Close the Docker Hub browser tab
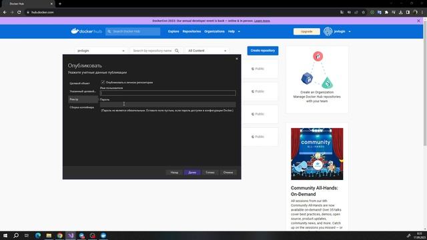The width and height of the screenshot is (427, 240). (x=51, y=4)
